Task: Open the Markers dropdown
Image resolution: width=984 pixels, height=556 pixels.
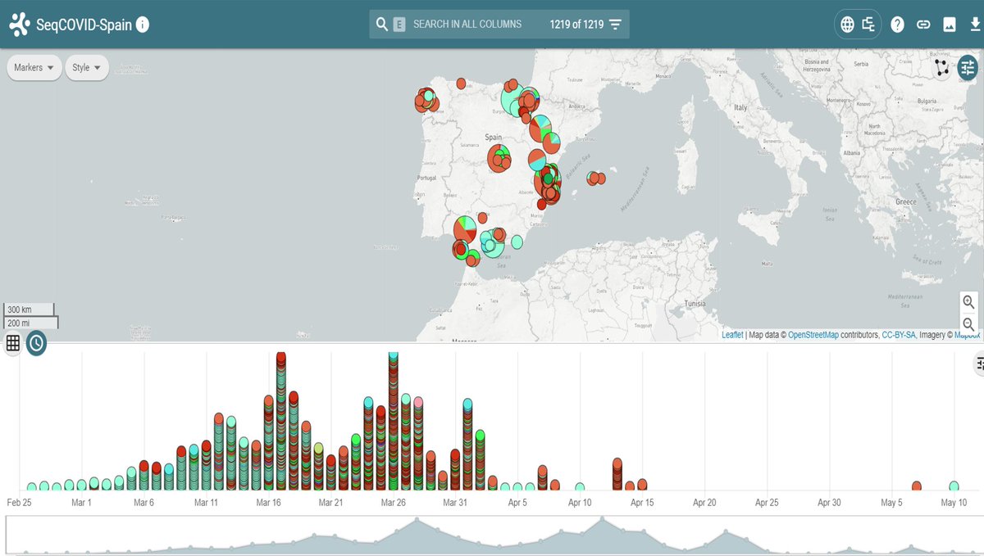Action: [34, 68]
